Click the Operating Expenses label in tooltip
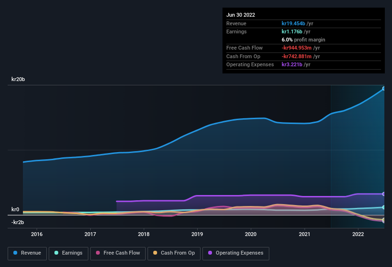The height and width of the screenshot is (267, 392). (250, 64)
